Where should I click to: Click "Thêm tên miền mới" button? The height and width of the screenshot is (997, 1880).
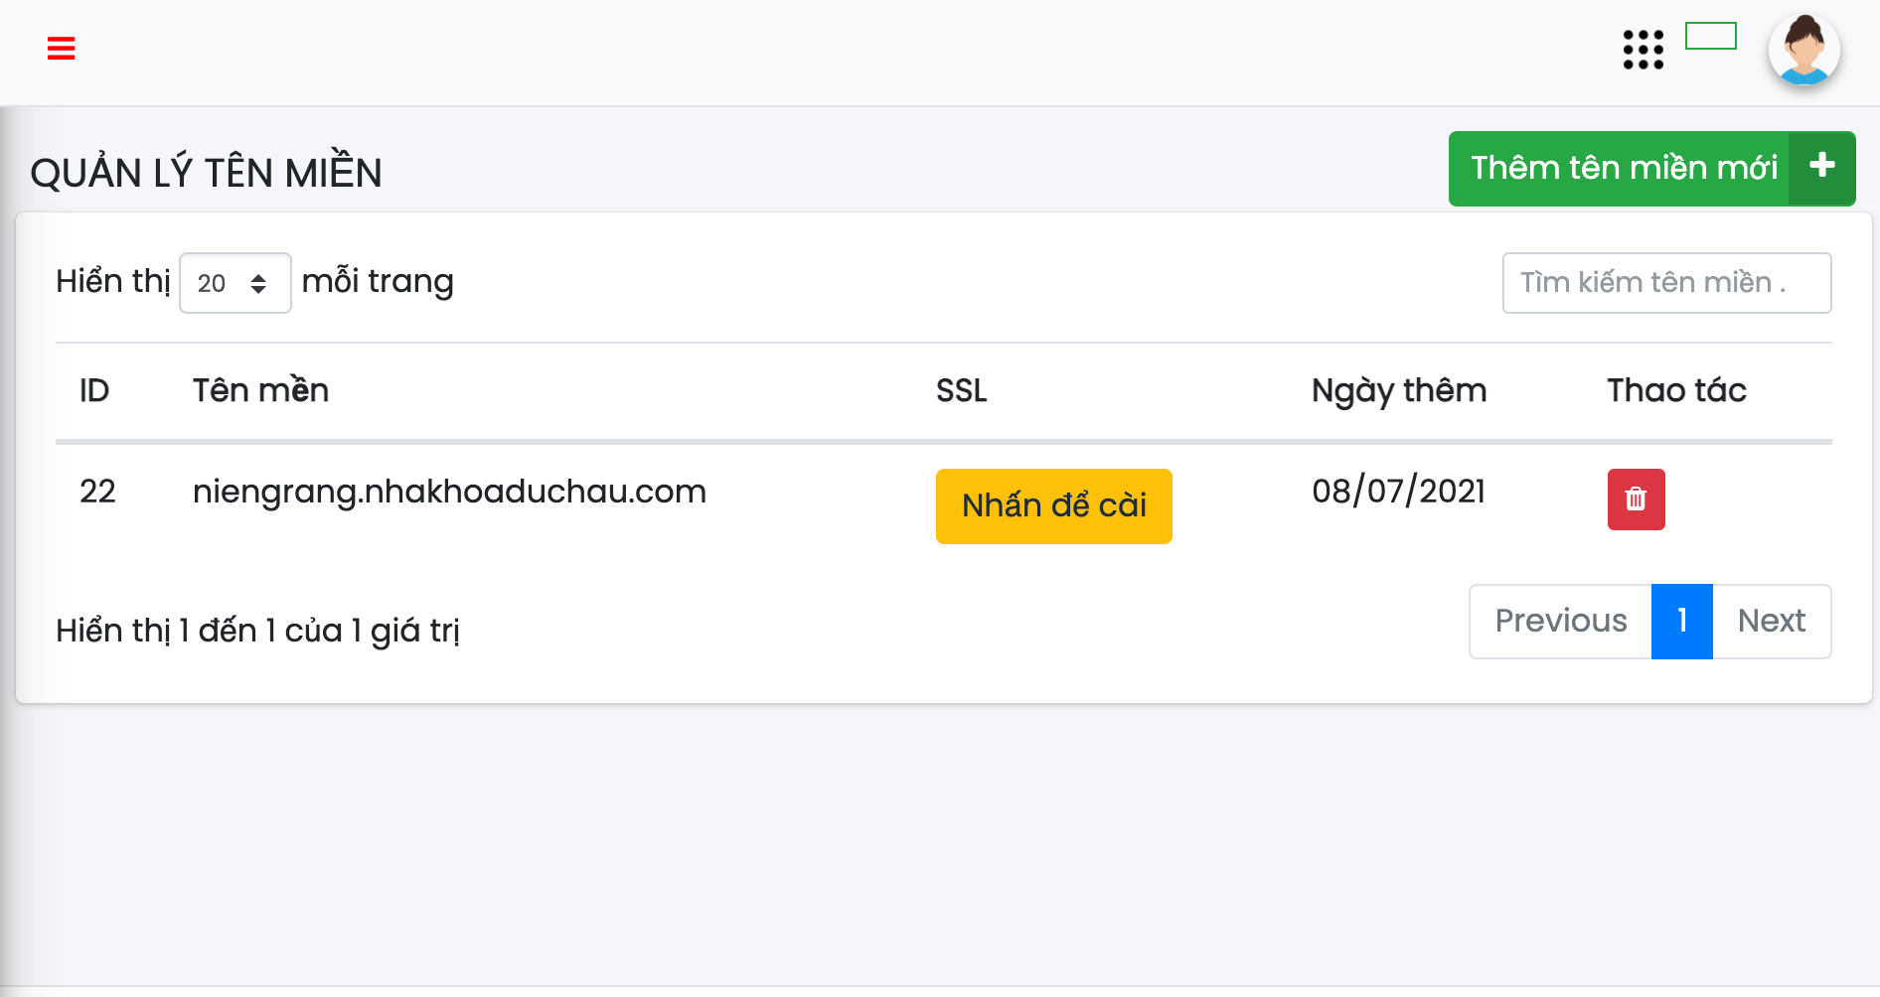tap(1623, 168)
